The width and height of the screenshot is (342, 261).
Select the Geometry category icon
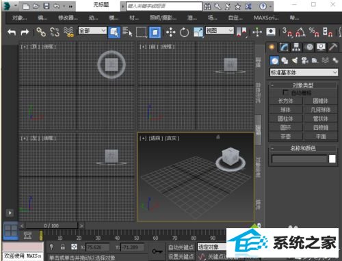click(x=274, y=61)
